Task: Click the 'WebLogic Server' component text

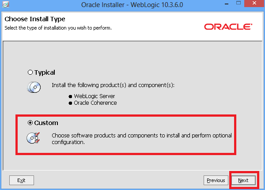Action: (x=95, y=96)
